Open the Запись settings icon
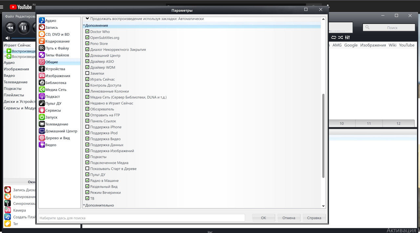 click(x=42, y=28)
